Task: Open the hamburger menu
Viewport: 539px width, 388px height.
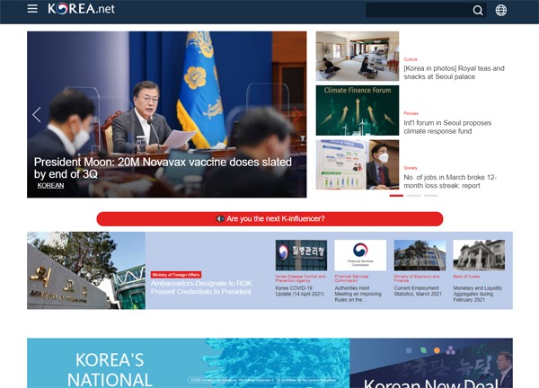Action: [32, 9]
